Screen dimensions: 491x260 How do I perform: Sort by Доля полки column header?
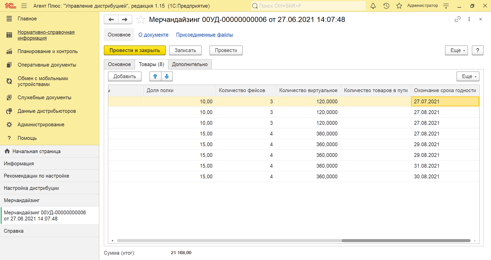pyautogui.click(x=180, y=90)
